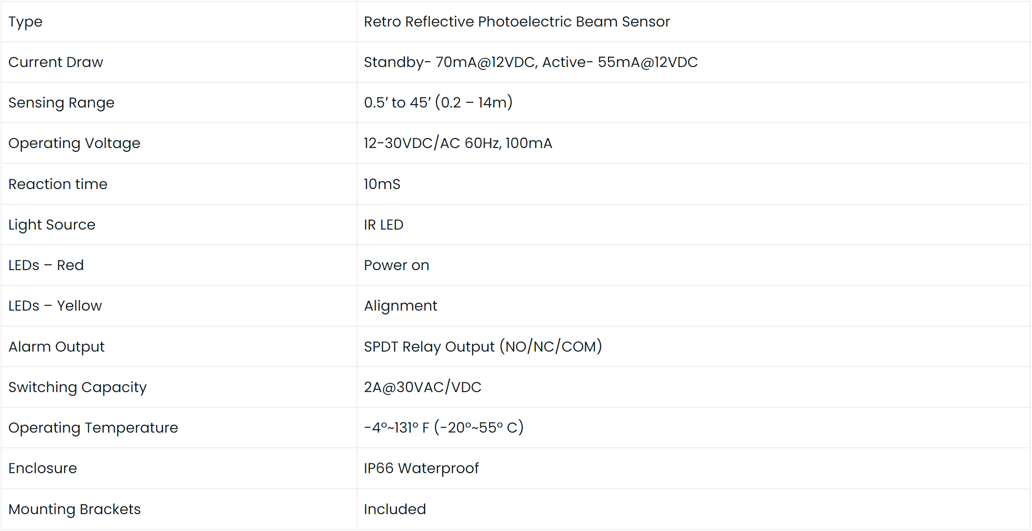Click the Operating Temperature range value
The height and width of the screenshot is (531, 1032).
click(444, 428)
